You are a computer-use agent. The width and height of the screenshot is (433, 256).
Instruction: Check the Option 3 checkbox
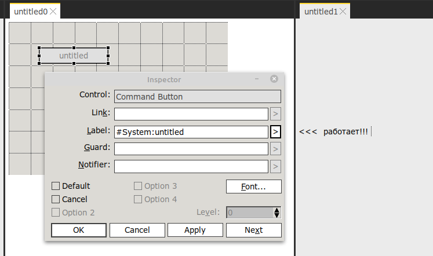pos(138,186)
